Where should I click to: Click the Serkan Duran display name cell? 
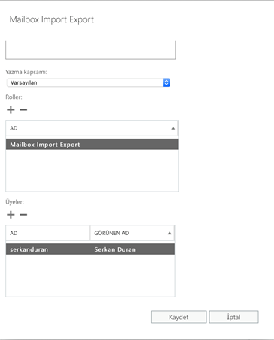coord(115,249)
